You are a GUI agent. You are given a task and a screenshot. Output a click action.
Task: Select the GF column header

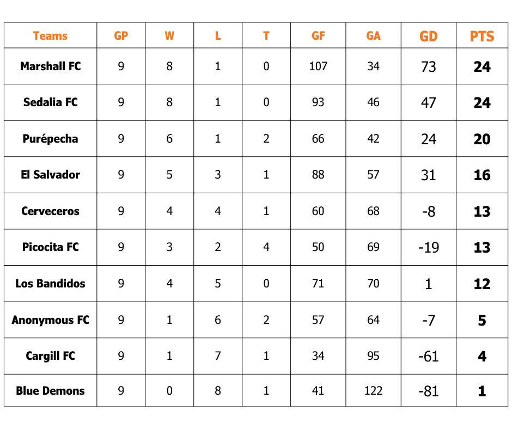(x=318, y=36)
